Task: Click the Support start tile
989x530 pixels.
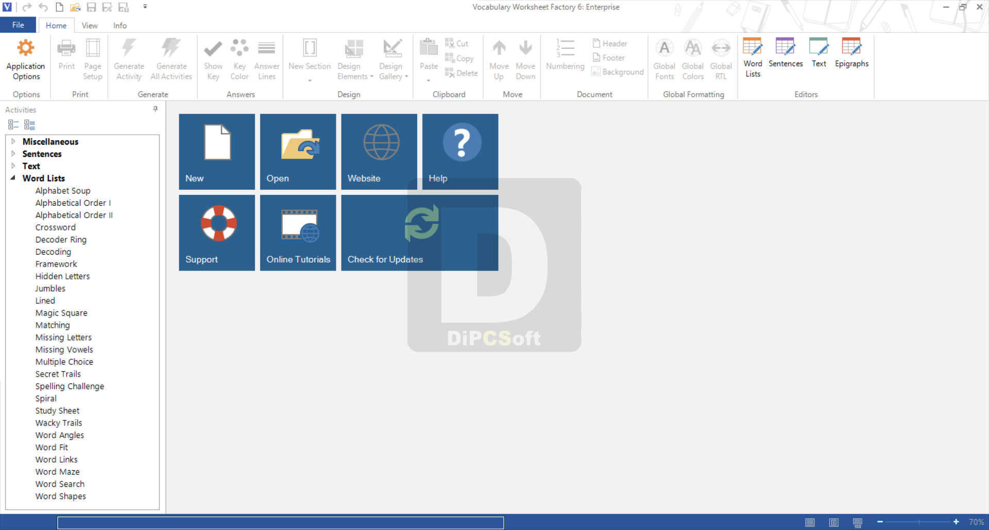Action: tap(217, 233)
